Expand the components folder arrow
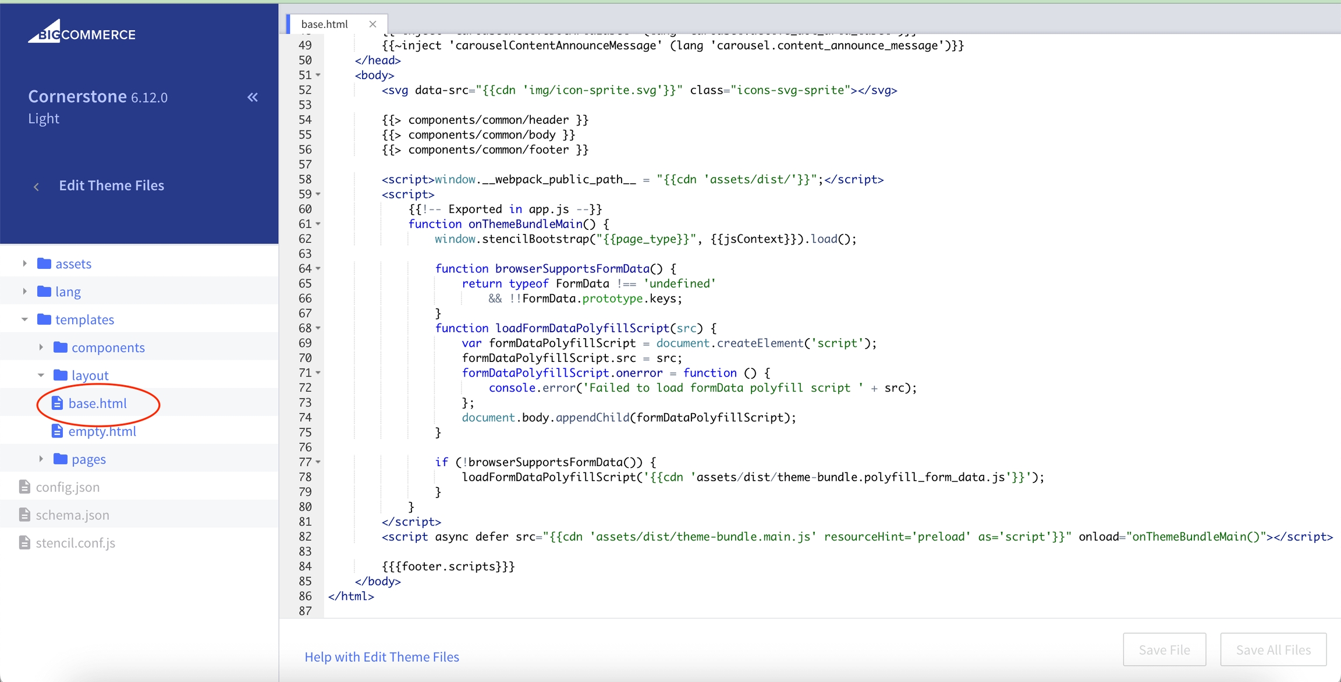The image size is (1341, 682). 41,347
